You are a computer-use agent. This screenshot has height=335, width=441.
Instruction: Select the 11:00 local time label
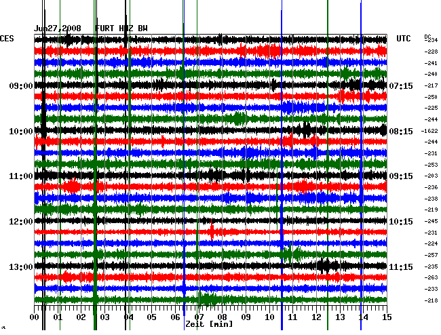(x=21, y=176)
